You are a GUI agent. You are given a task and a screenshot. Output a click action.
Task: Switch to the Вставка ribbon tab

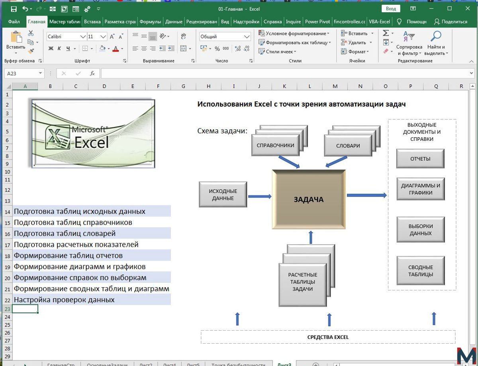(x=92, y=22)
